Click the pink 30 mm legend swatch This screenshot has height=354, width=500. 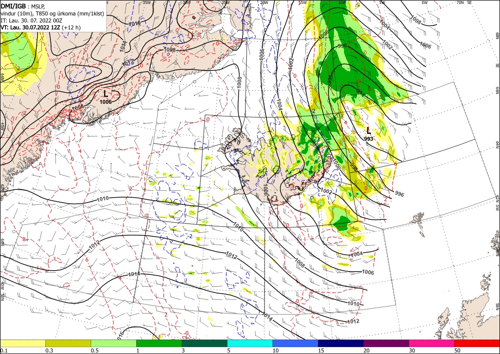click(432, 343)
